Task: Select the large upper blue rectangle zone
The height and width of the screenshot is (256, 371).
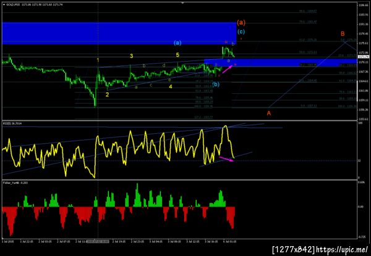Action: coord(119,33)
